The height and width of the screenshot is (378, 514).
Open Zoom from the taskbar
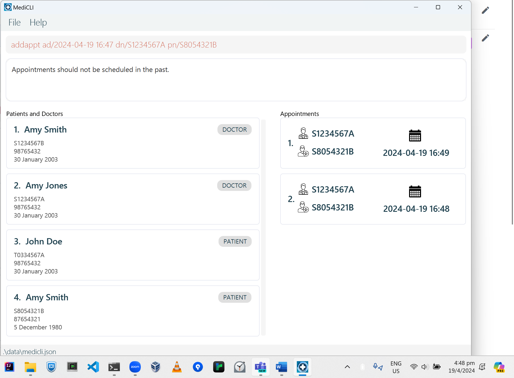[135, 367]
